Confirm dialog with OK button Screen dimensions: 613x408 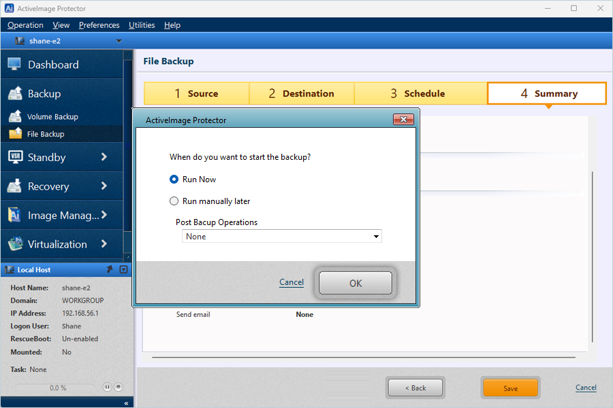click(356, 283)
